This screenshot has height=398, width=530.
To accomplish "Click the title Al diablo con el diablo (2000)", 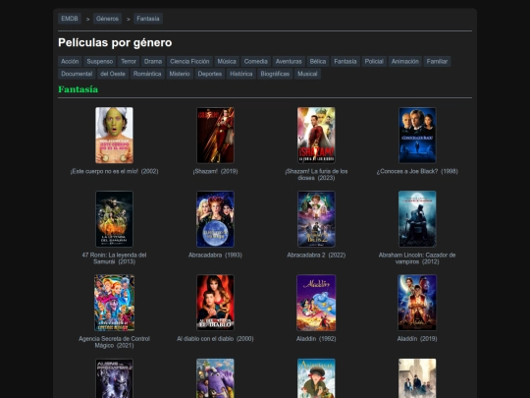I will [215, 339].
